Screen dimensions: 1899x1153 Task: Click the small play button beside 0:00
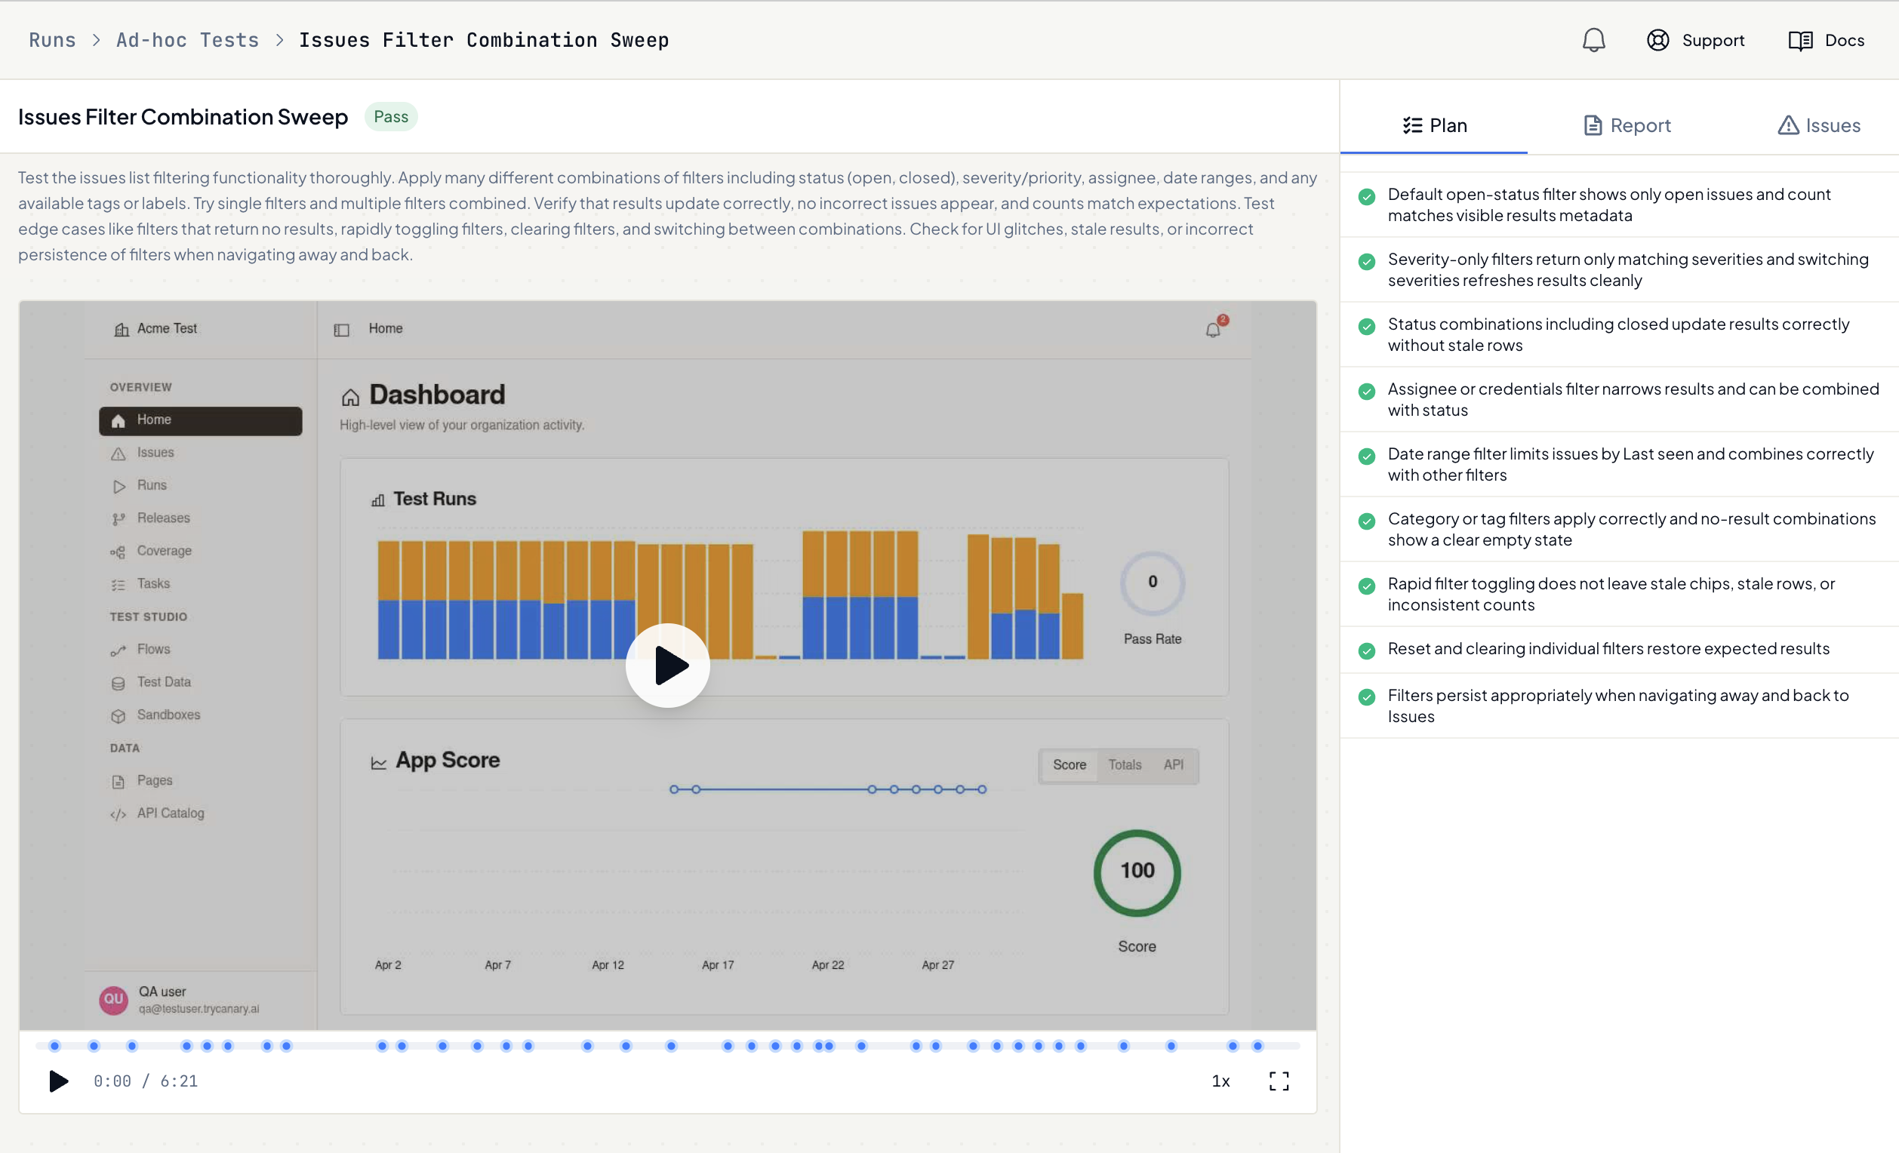[x=59, y=1081]
